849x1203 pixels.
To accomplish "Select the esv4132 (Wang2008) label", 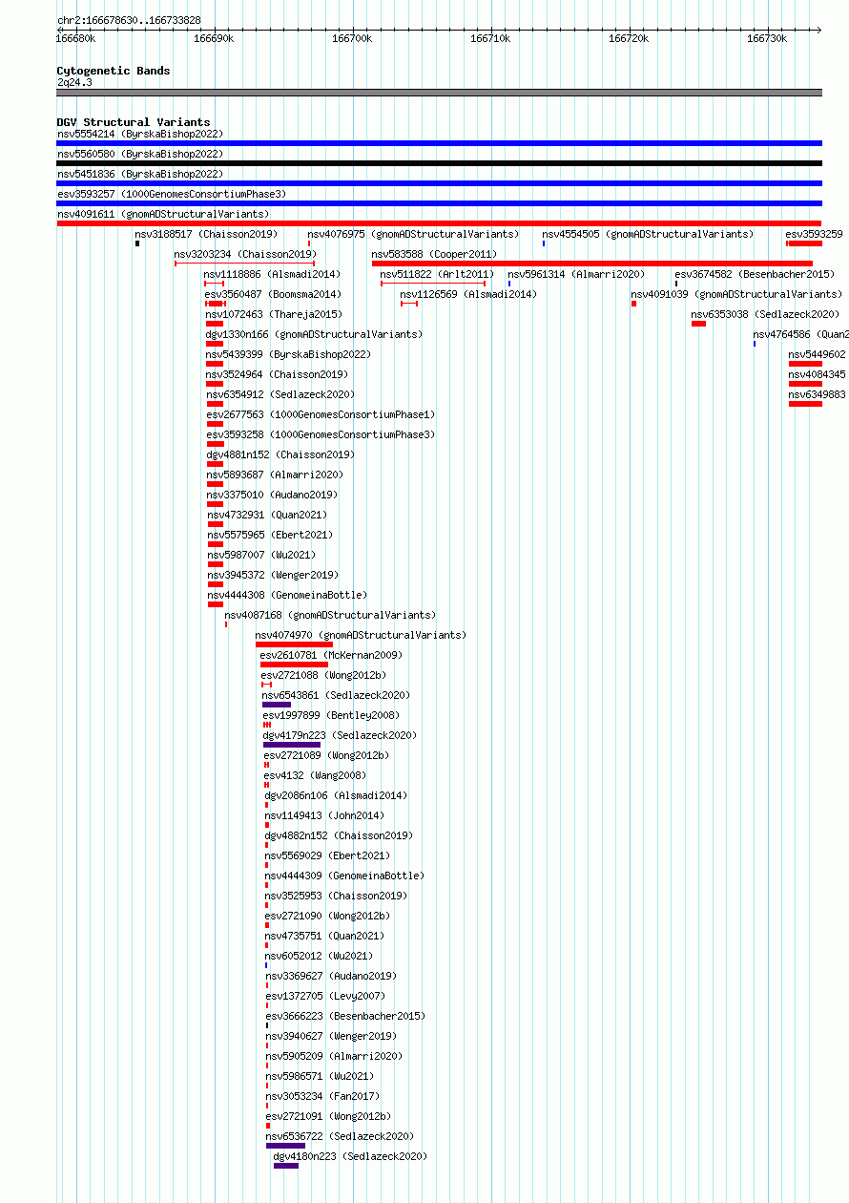I will pyautogui.click(x=315, y=775).
